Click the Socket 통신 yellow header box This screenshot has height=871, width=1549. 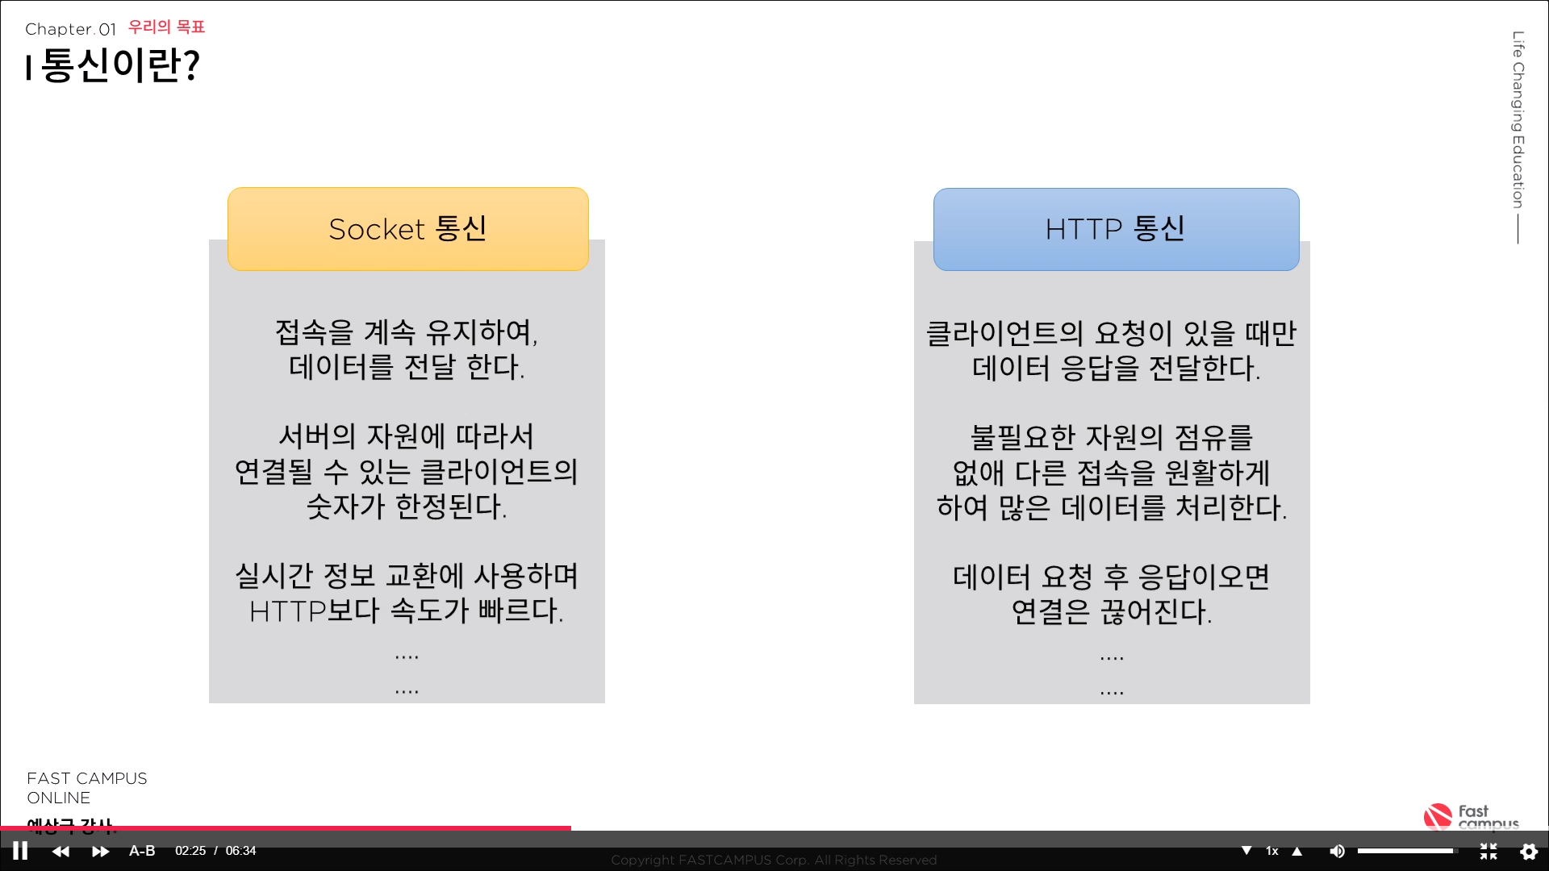pos(408,229)
